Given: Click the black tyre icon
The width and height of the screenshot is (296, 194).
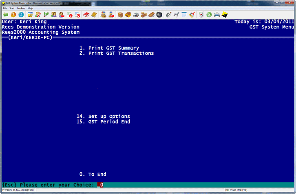Looking at the screenshot, I should tap(159, 15).
